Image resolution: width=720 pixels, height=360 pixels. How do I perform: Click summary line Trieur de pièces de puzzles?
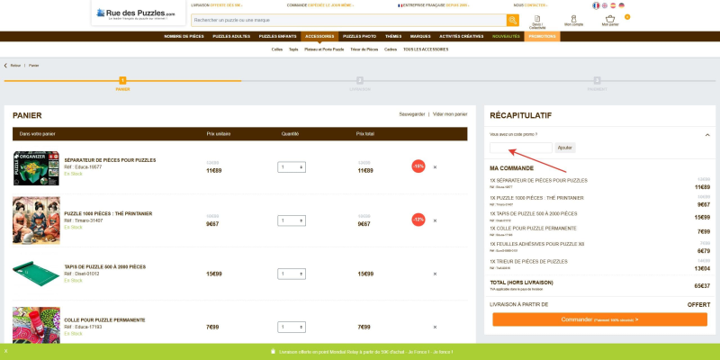528,262
